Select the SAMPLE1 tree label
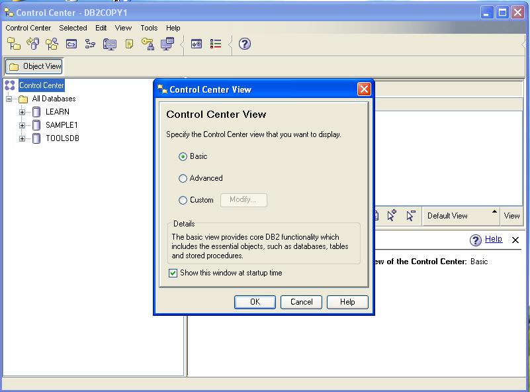This screenshot has height=392, width=530. click(x=62, y=125)
